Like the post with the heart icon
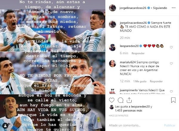 [x=112, y=100]
